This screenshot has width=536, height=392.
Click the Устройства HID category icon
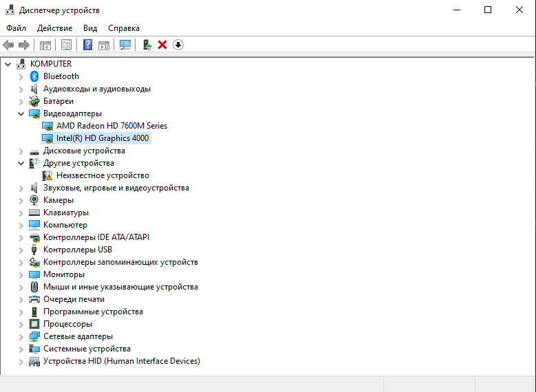(34, 361)
